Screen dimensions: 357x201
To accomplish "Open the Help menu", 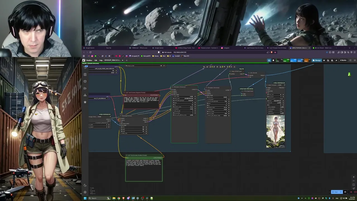I will click(101, 60).
